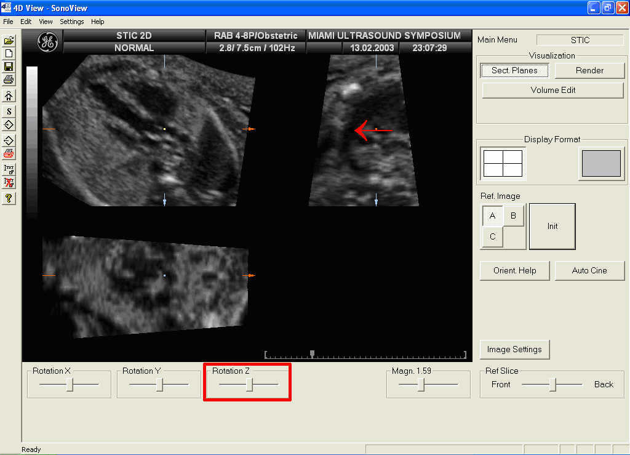Select reference image C
This screenshot has height=455, width=630.
click(493, 237)
